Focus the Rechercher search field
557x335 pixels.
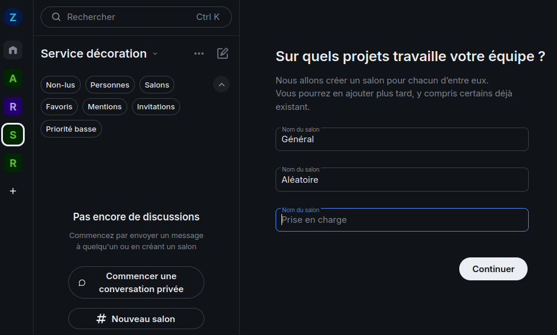tap(136, 17)
